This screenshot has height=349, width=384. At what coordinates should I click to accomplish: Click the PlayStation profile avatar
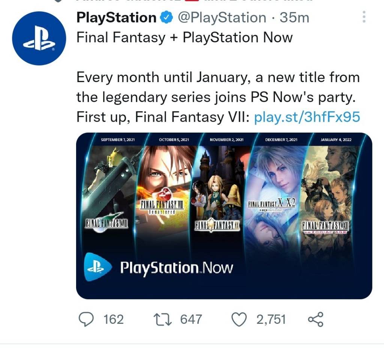(39, 38)
